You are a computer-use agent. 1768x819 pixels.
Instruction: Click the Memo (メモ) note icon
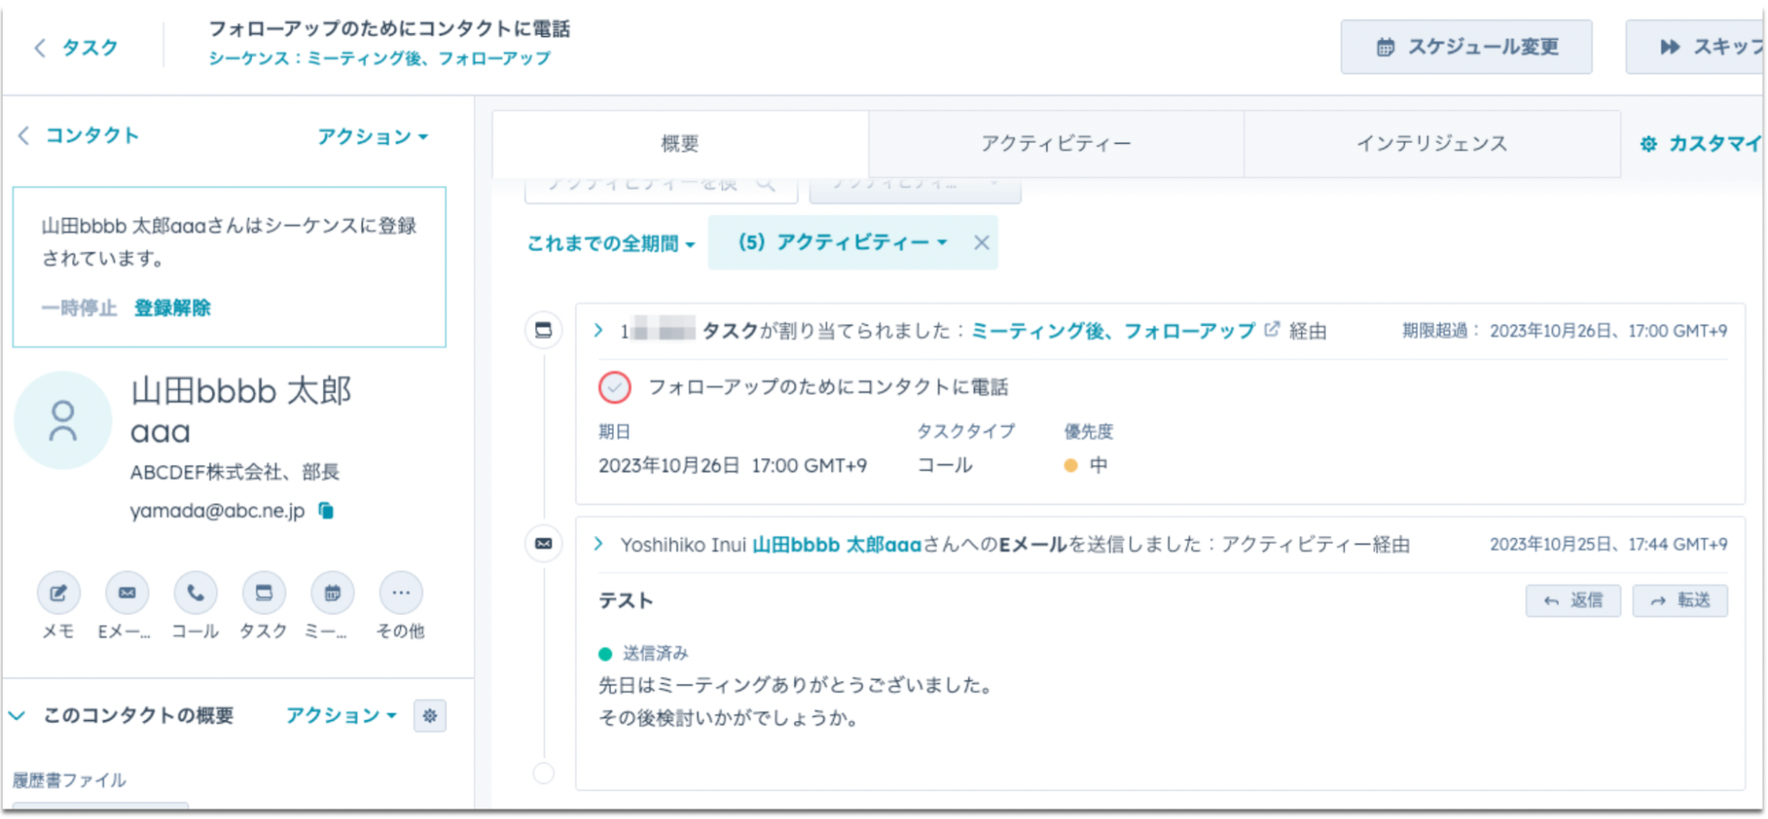coord(58,593)
